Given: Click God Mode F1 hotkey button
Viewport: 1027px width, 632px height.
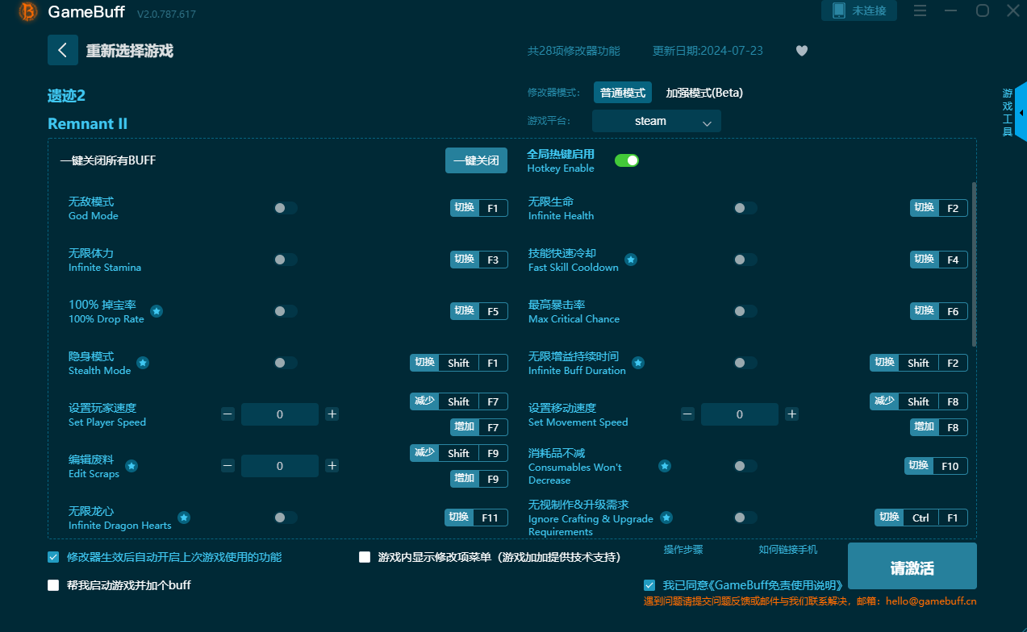Looking at the screenshot, I should [x=479, y=208].
